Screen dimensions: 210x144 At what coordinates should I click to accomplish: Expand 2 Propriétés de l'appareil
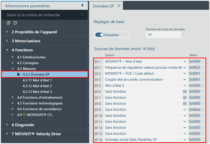(x=7, y=32)
